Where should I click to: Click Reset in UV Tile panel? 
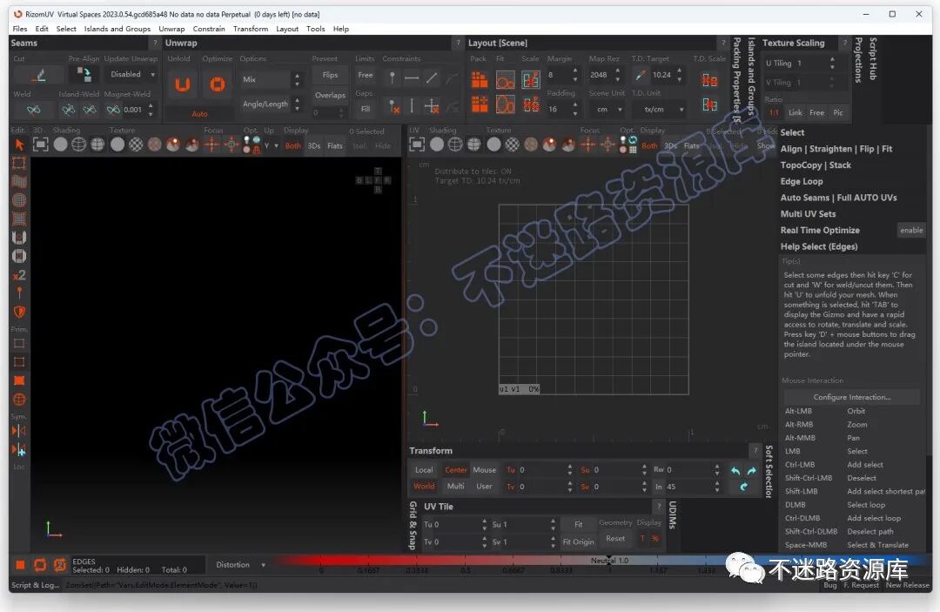click(x=615, y=539)
